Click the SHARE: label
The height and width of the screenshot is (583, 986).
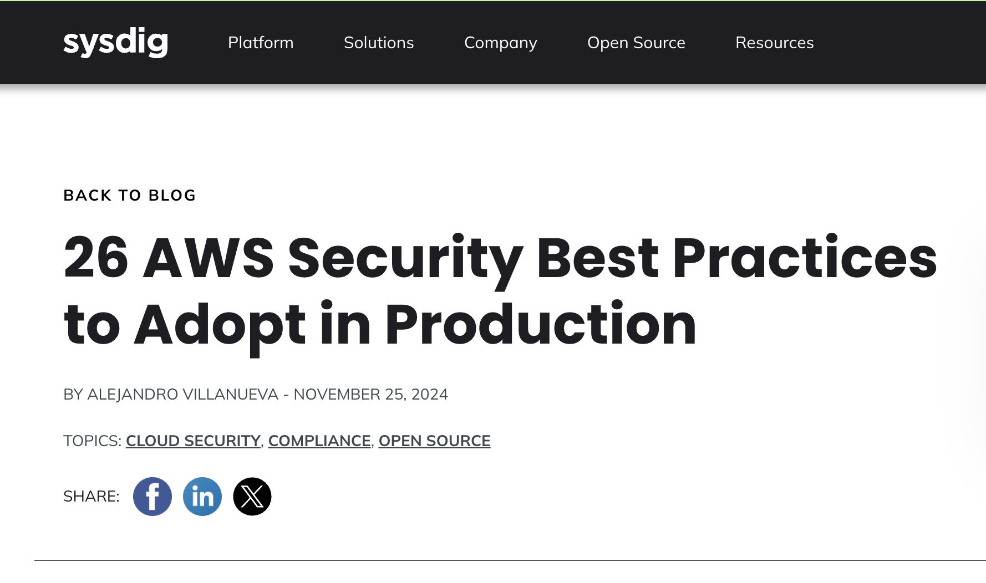click(x=92, y=497)
